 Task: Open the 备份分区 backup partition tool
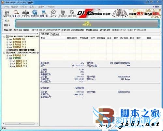click(72, 13)
